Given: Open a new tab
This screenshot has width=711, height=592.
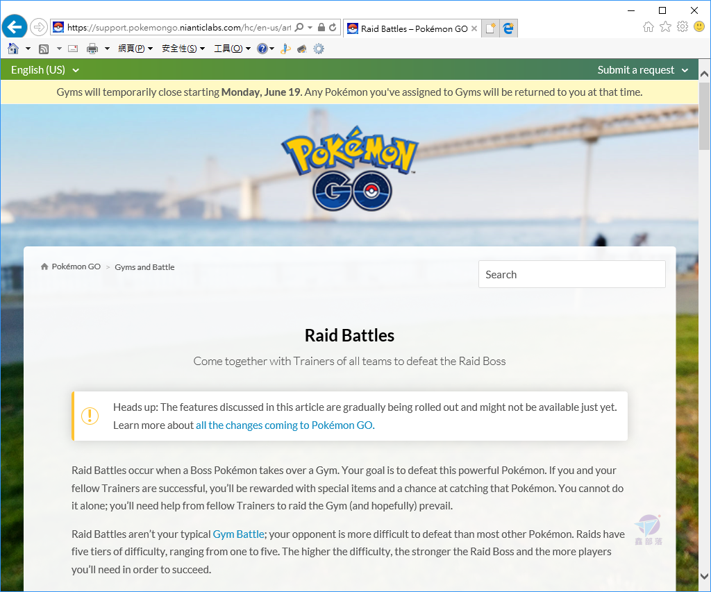Looking at the screenshot, I should point(490,28).
